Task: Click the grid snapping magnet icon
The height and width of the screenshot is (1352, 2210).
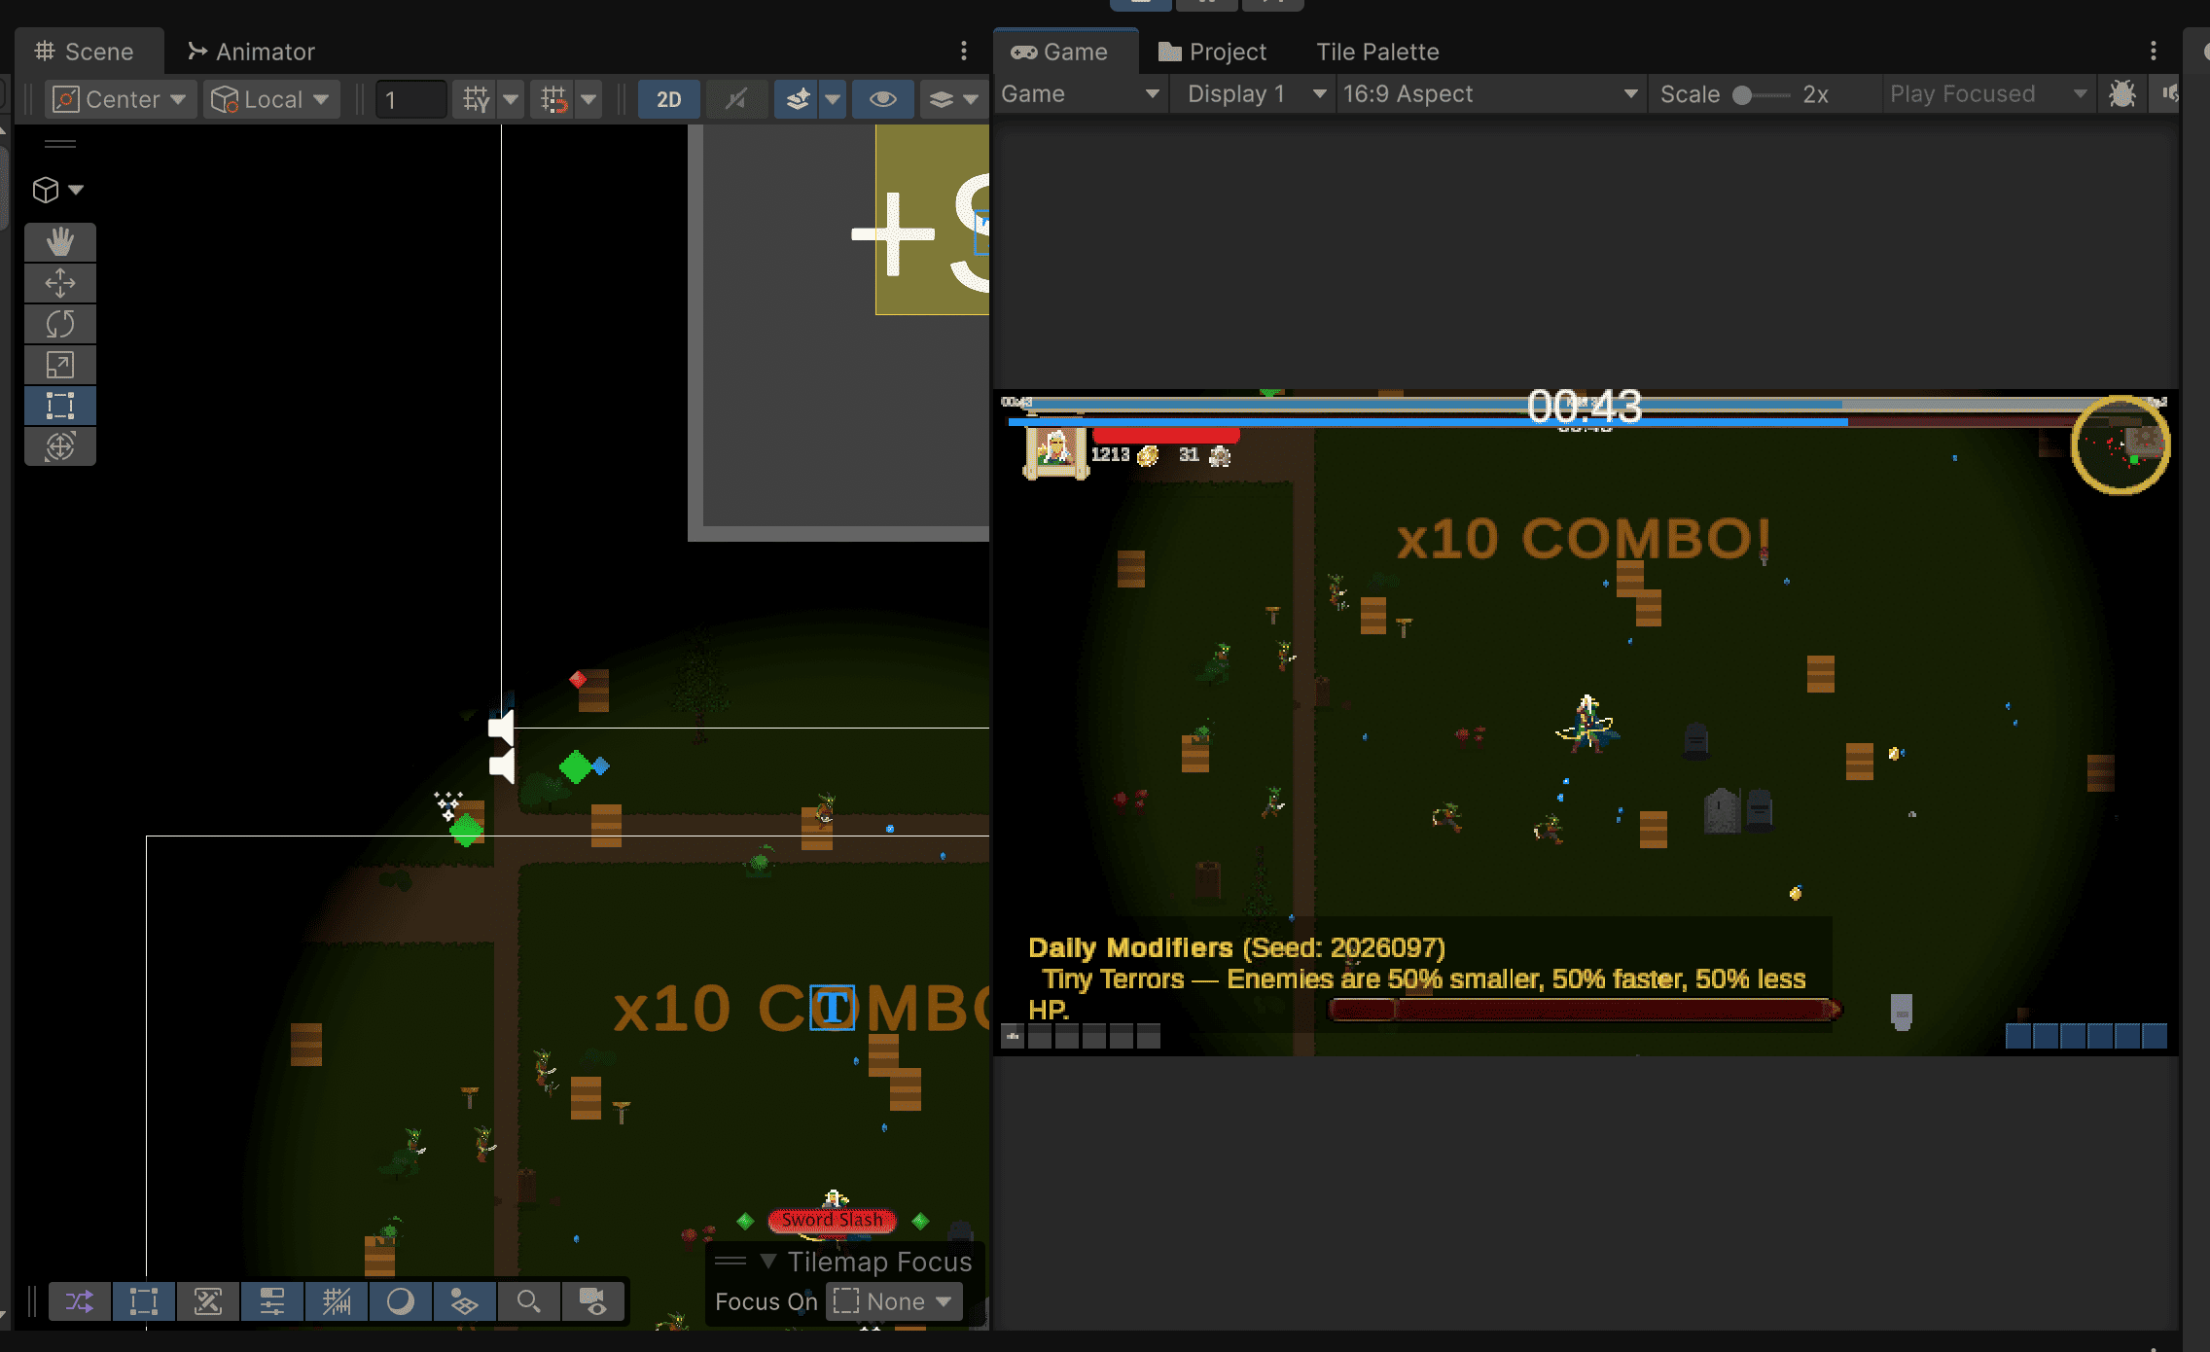Action: tap(554, 99)
